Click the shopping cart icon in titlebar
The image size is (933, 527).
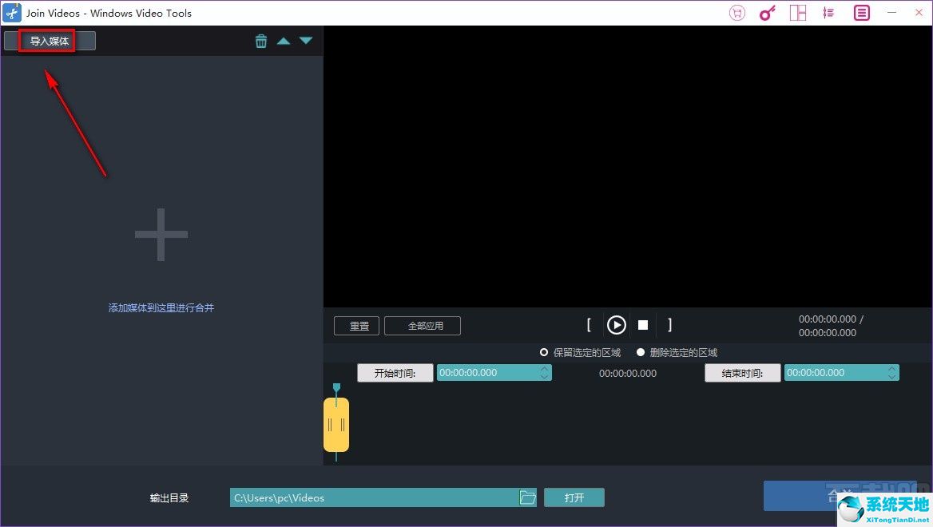(x=736, y=12)
